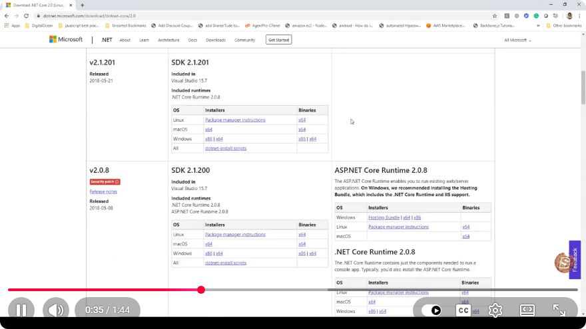This screenshot has width=586, height=329.
Task: Open a new browser tab
Action: [82, 5]
